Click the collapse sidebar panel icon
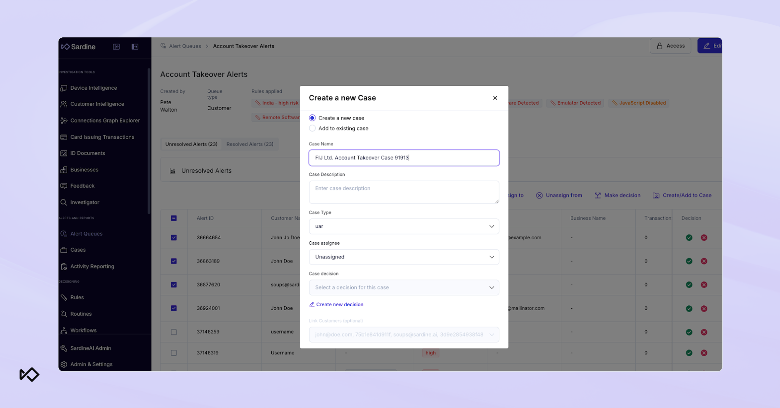Image resolution: width=780 pixels, height=408 pixels. 116,46
